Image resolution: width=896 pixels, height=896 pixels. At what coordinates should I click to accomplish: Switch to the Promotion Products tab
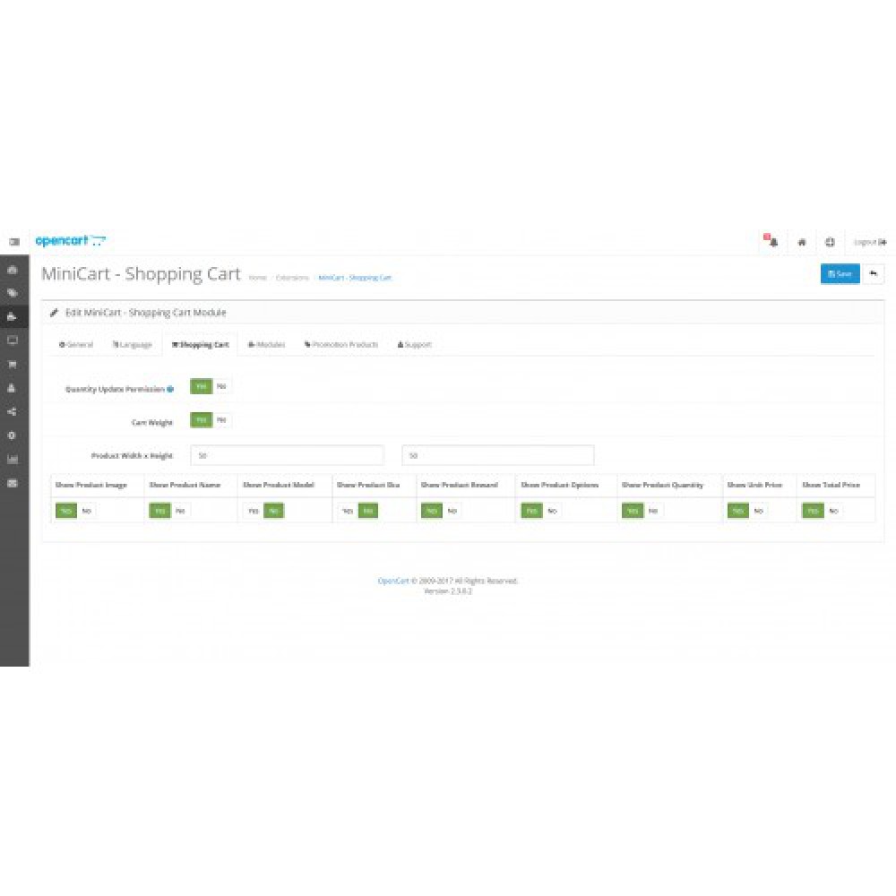341,344
